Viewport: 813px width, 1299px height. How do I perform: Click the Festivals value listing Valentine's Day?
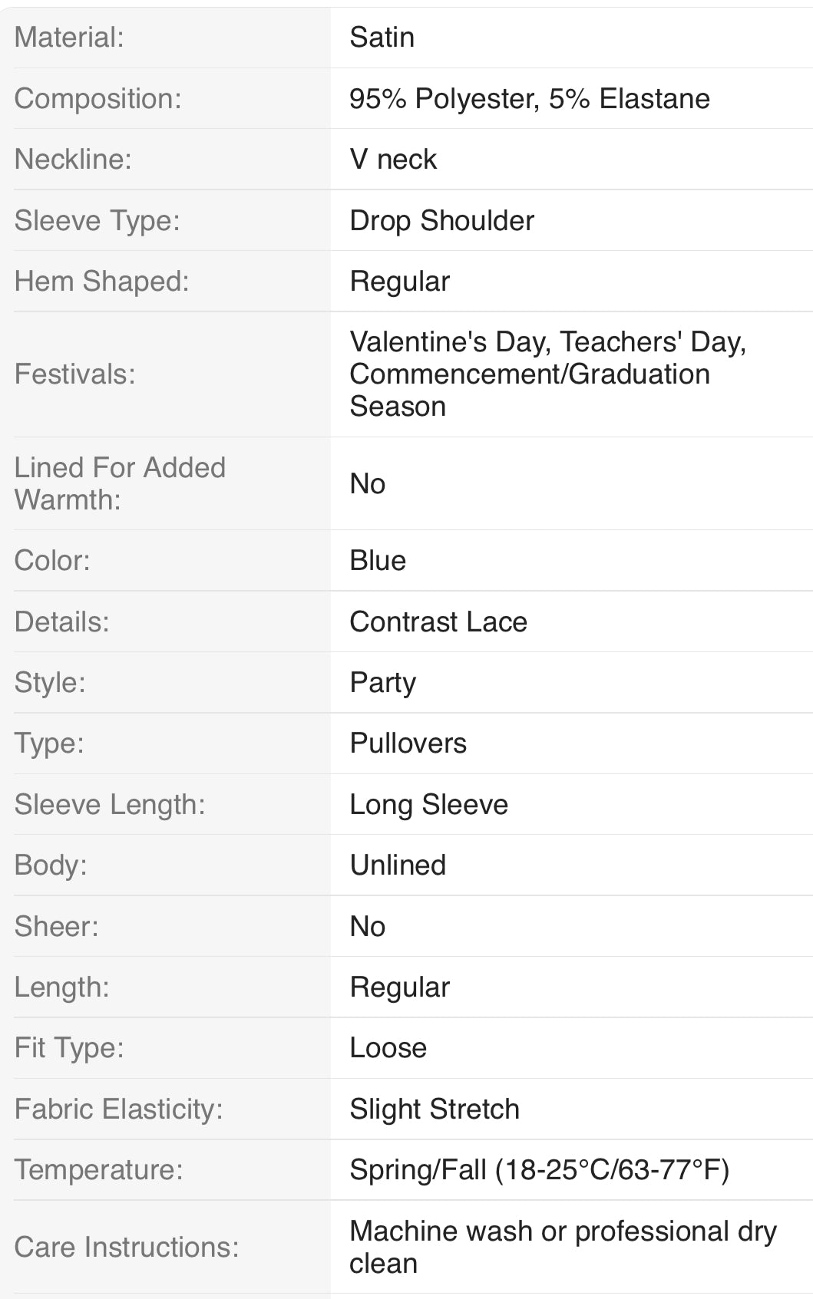547,374
